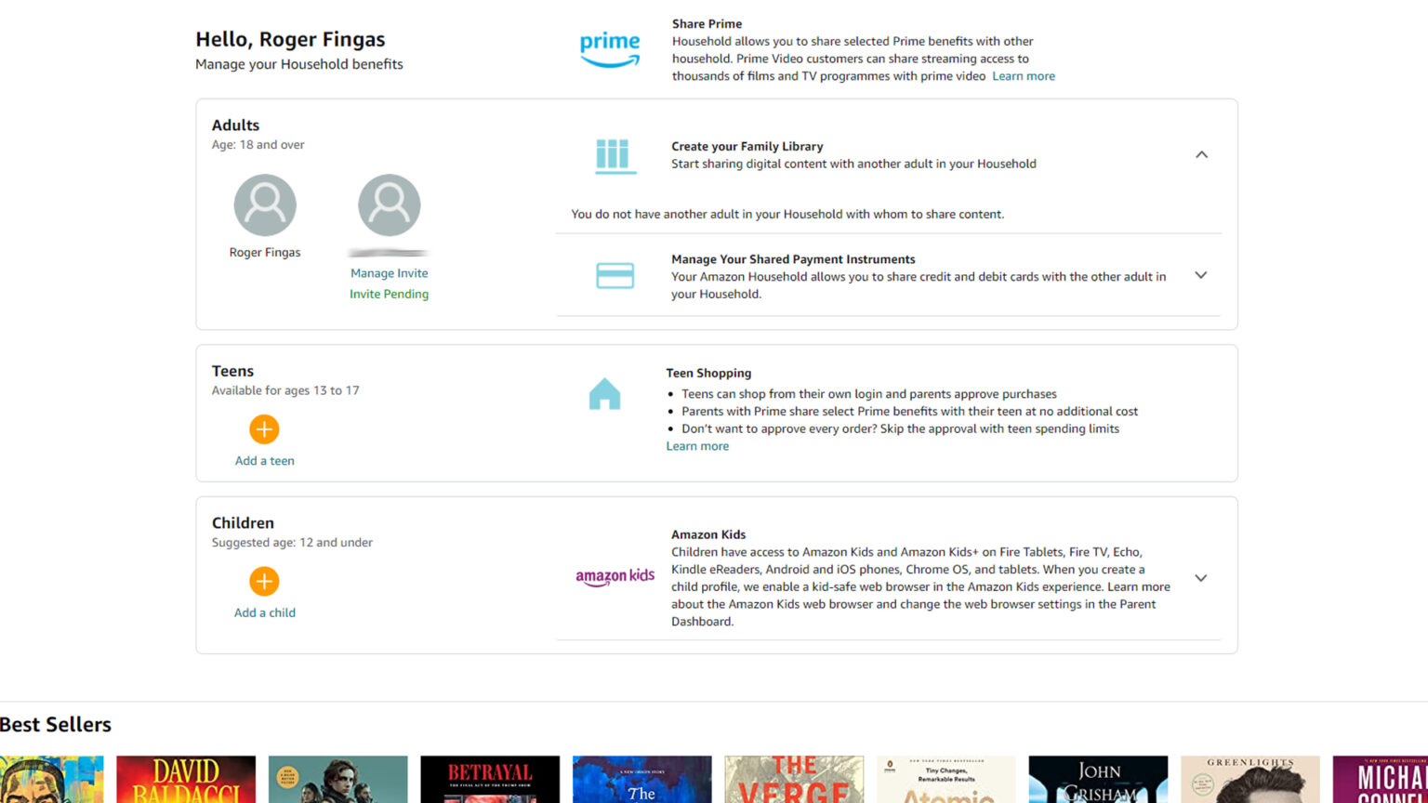Click the orange plus icon to add a child
Image resolution: width=1428 pixels, height=803 pixels.
pyautogui.click(x=264, y=582)
